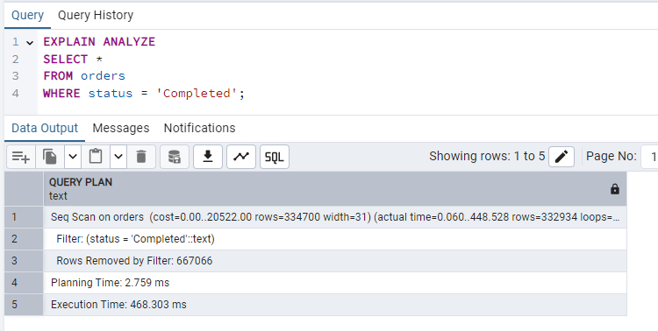Click the lock icon in QUERY PLAN header
Viewport: 658px width, 331px height.
615,189
